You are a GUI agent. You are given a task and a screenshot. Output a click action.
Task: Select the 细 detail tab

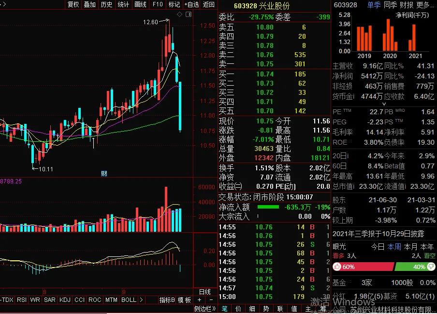252,309
